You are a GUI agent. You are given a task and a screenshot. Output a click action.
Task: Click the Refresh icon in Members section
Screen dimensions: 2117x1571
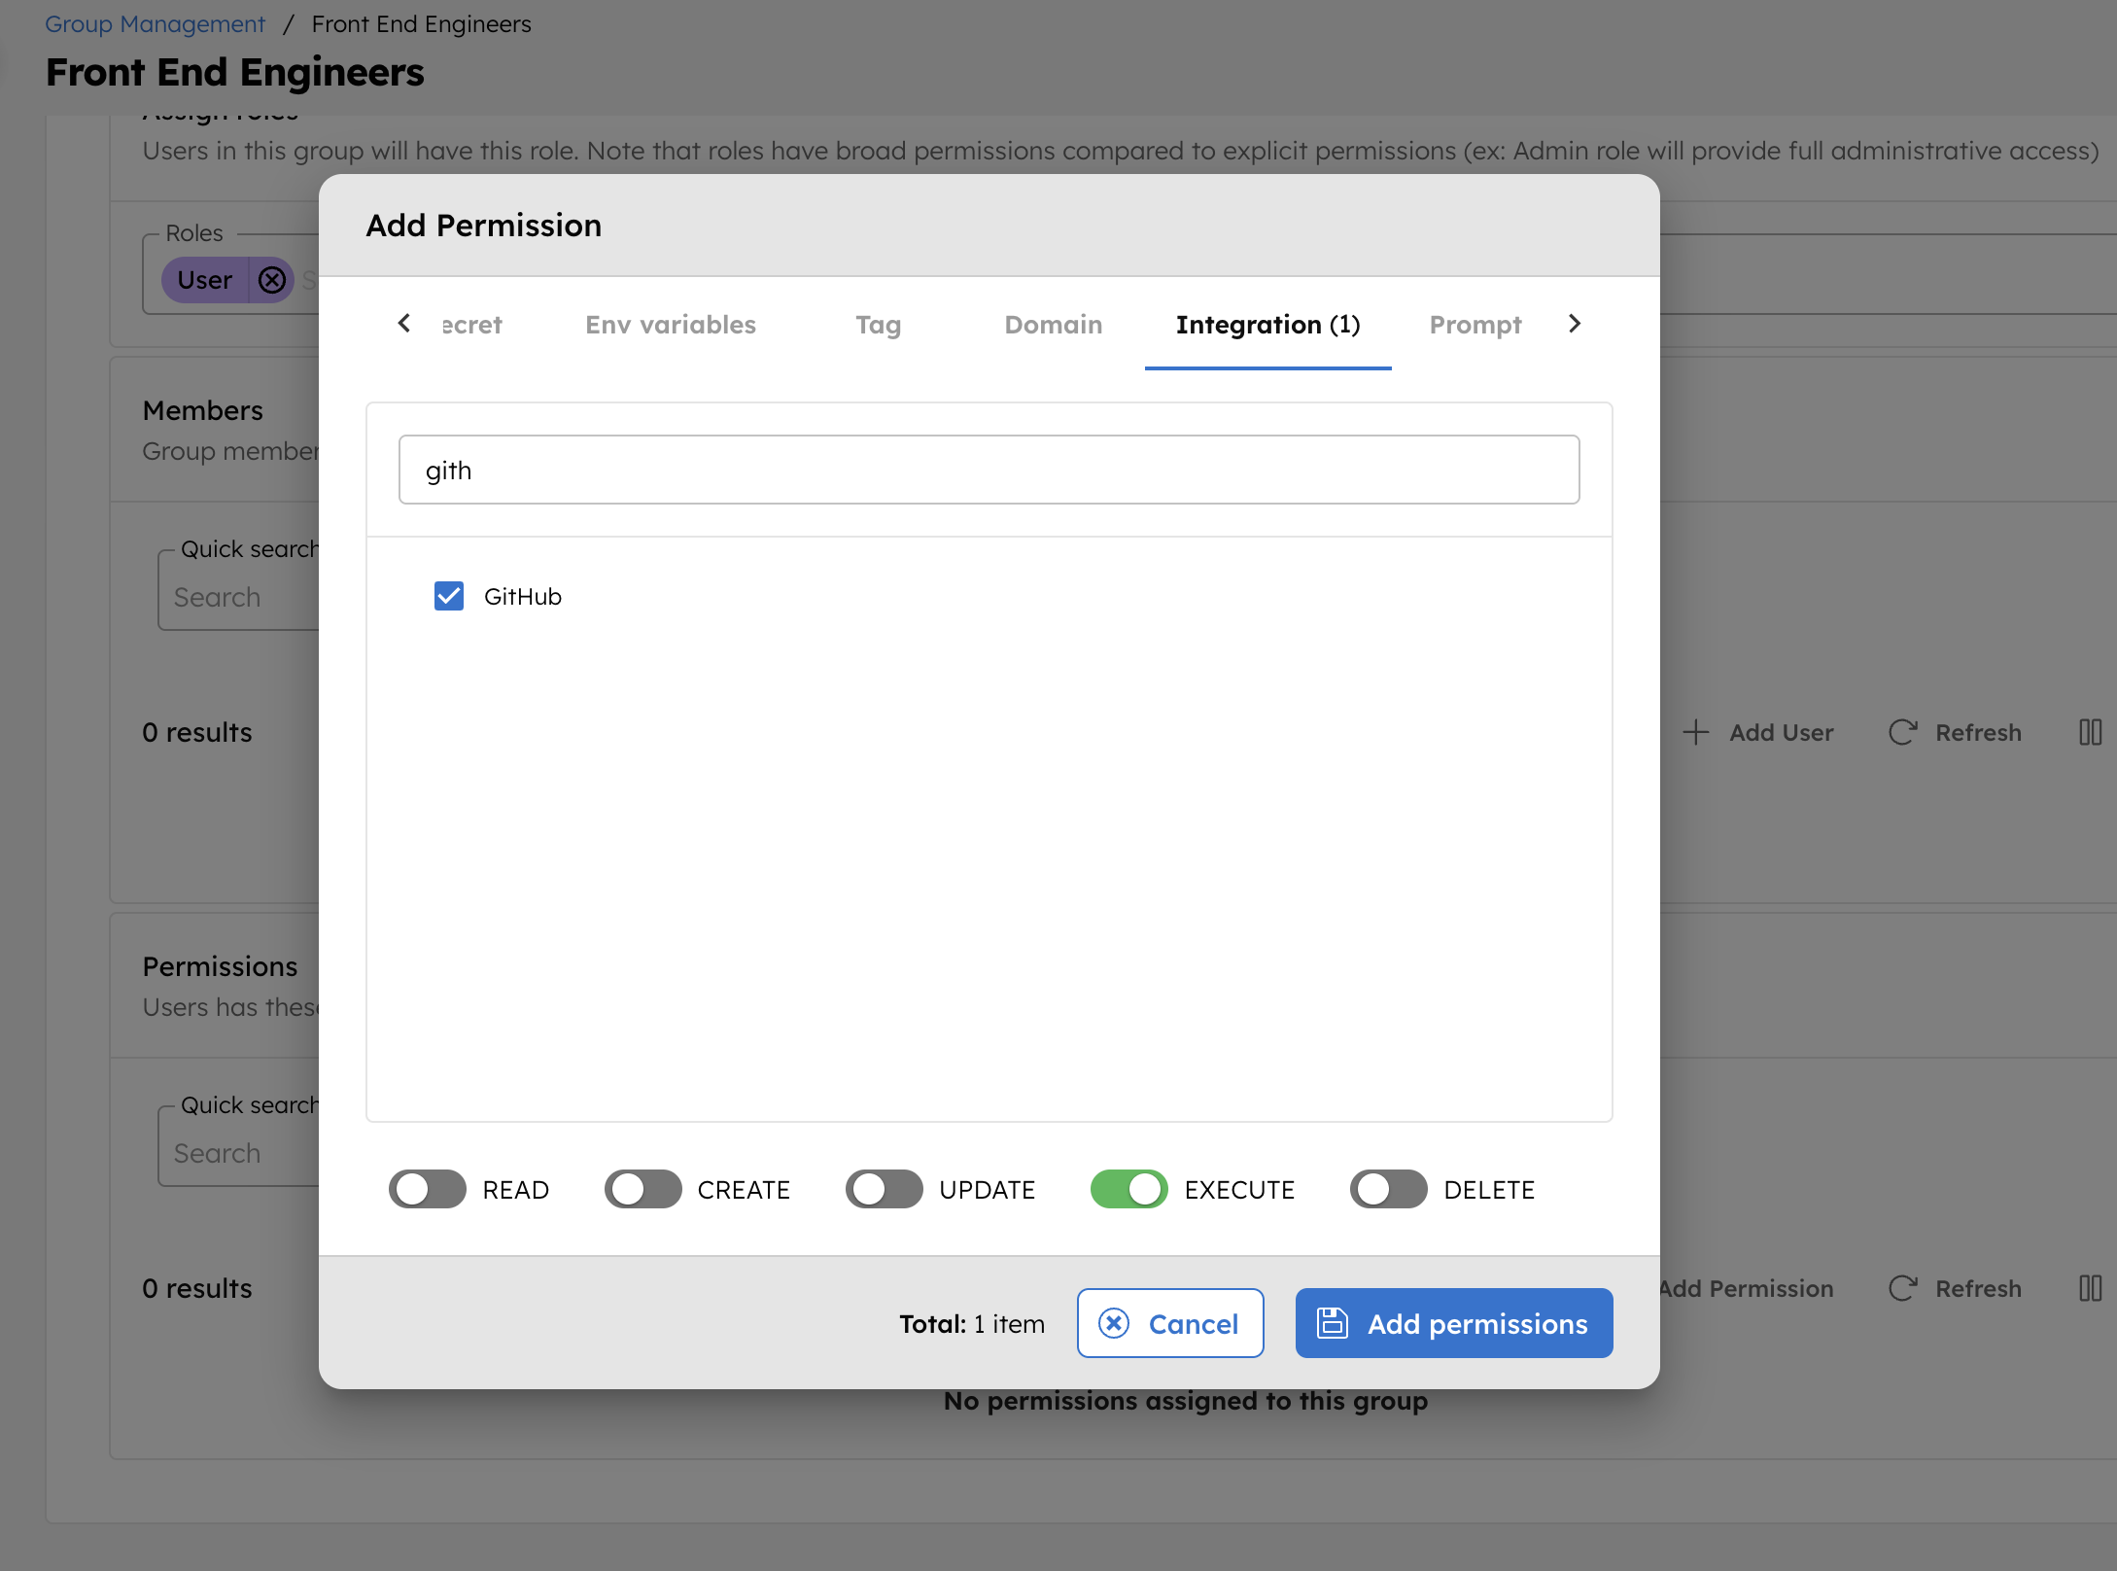coord(1902,732)
